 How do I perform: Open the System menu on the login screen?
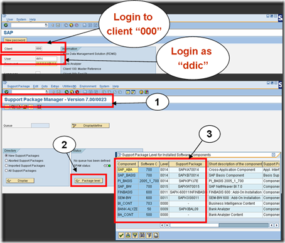[x=21, y=19]
